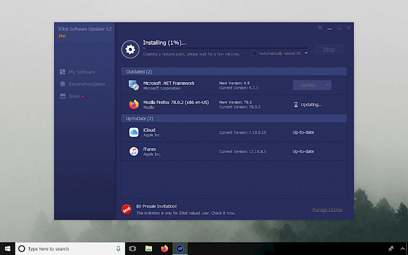Open Task View on the taskbar
Image resolution: width=408 pixels, height=255 pixels.
(132, 249)
